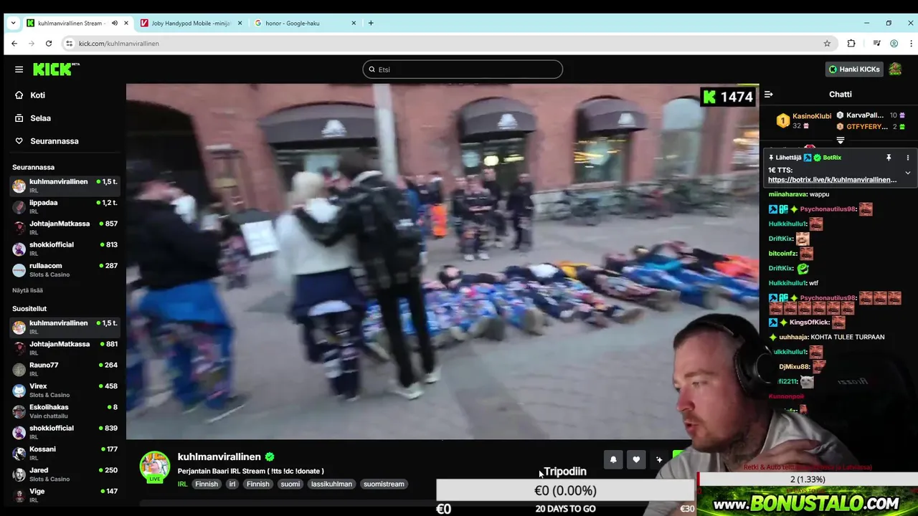Open Eskolihakas recommended channel
This screenshot has width=918, height=516.
pyautogui.click(x=65, y=411)
